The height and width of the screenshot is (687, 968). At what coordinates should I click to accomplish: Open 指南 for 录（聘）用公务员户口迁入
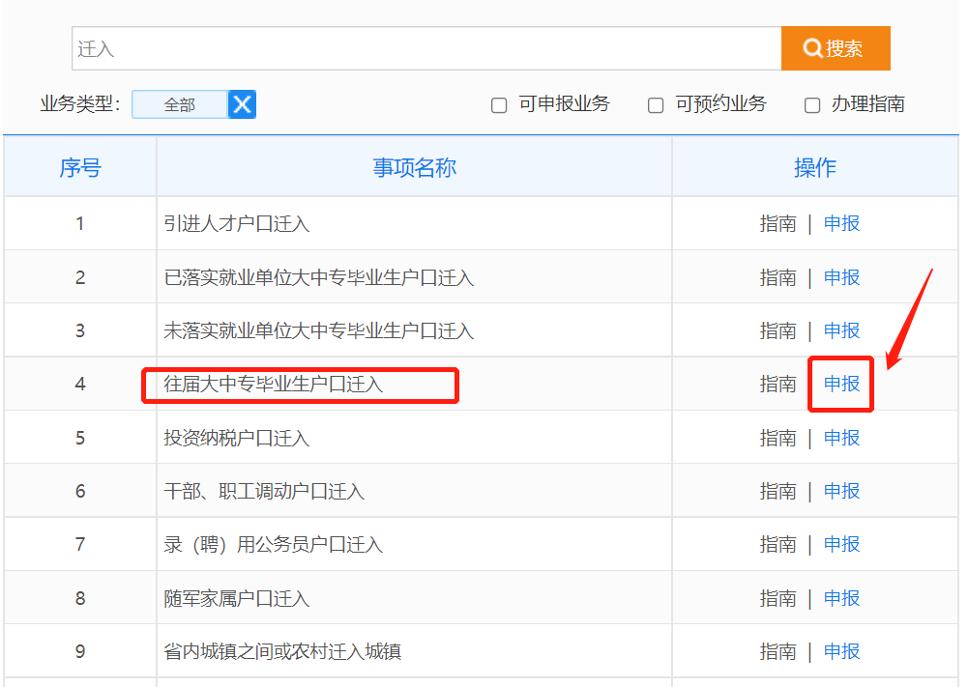pos(777,544)
